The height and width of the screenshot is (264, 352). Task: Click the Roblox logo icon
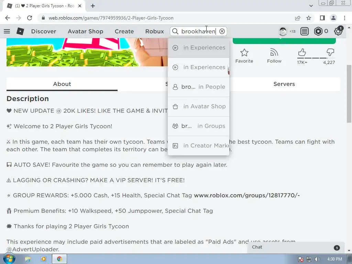[x=20, y=31]
